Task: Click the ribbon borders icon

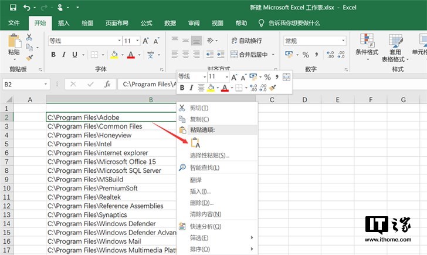Action: tap(94, 55)
